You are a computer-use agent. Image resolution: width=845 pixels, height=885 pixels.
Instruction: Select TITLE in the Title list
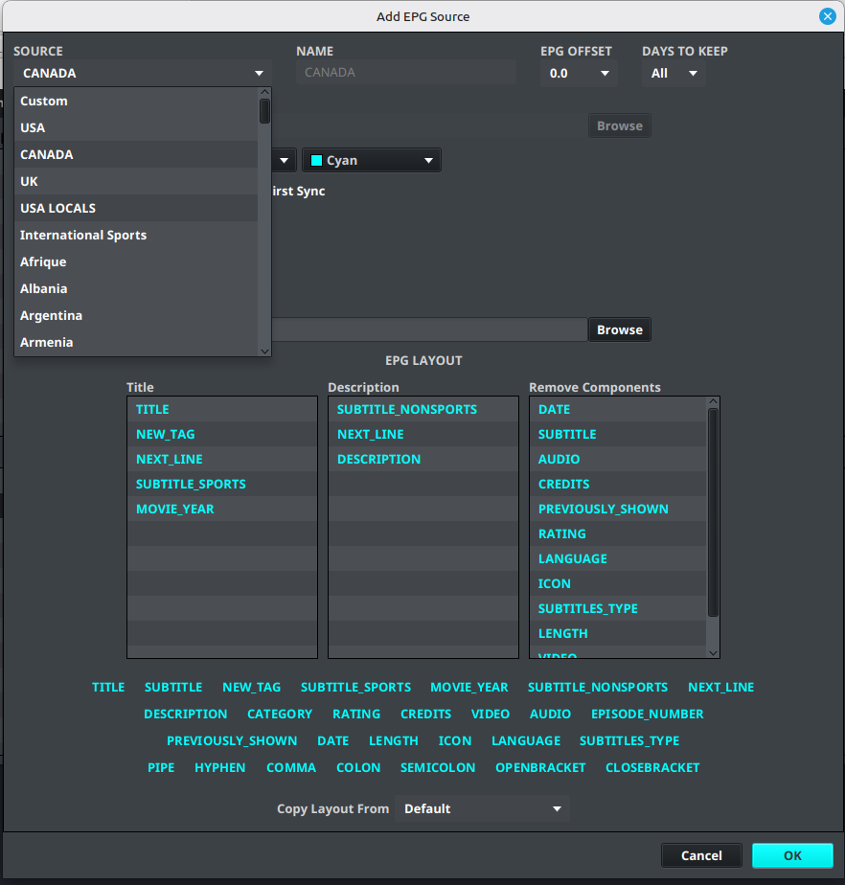click(x=222, y=409)
